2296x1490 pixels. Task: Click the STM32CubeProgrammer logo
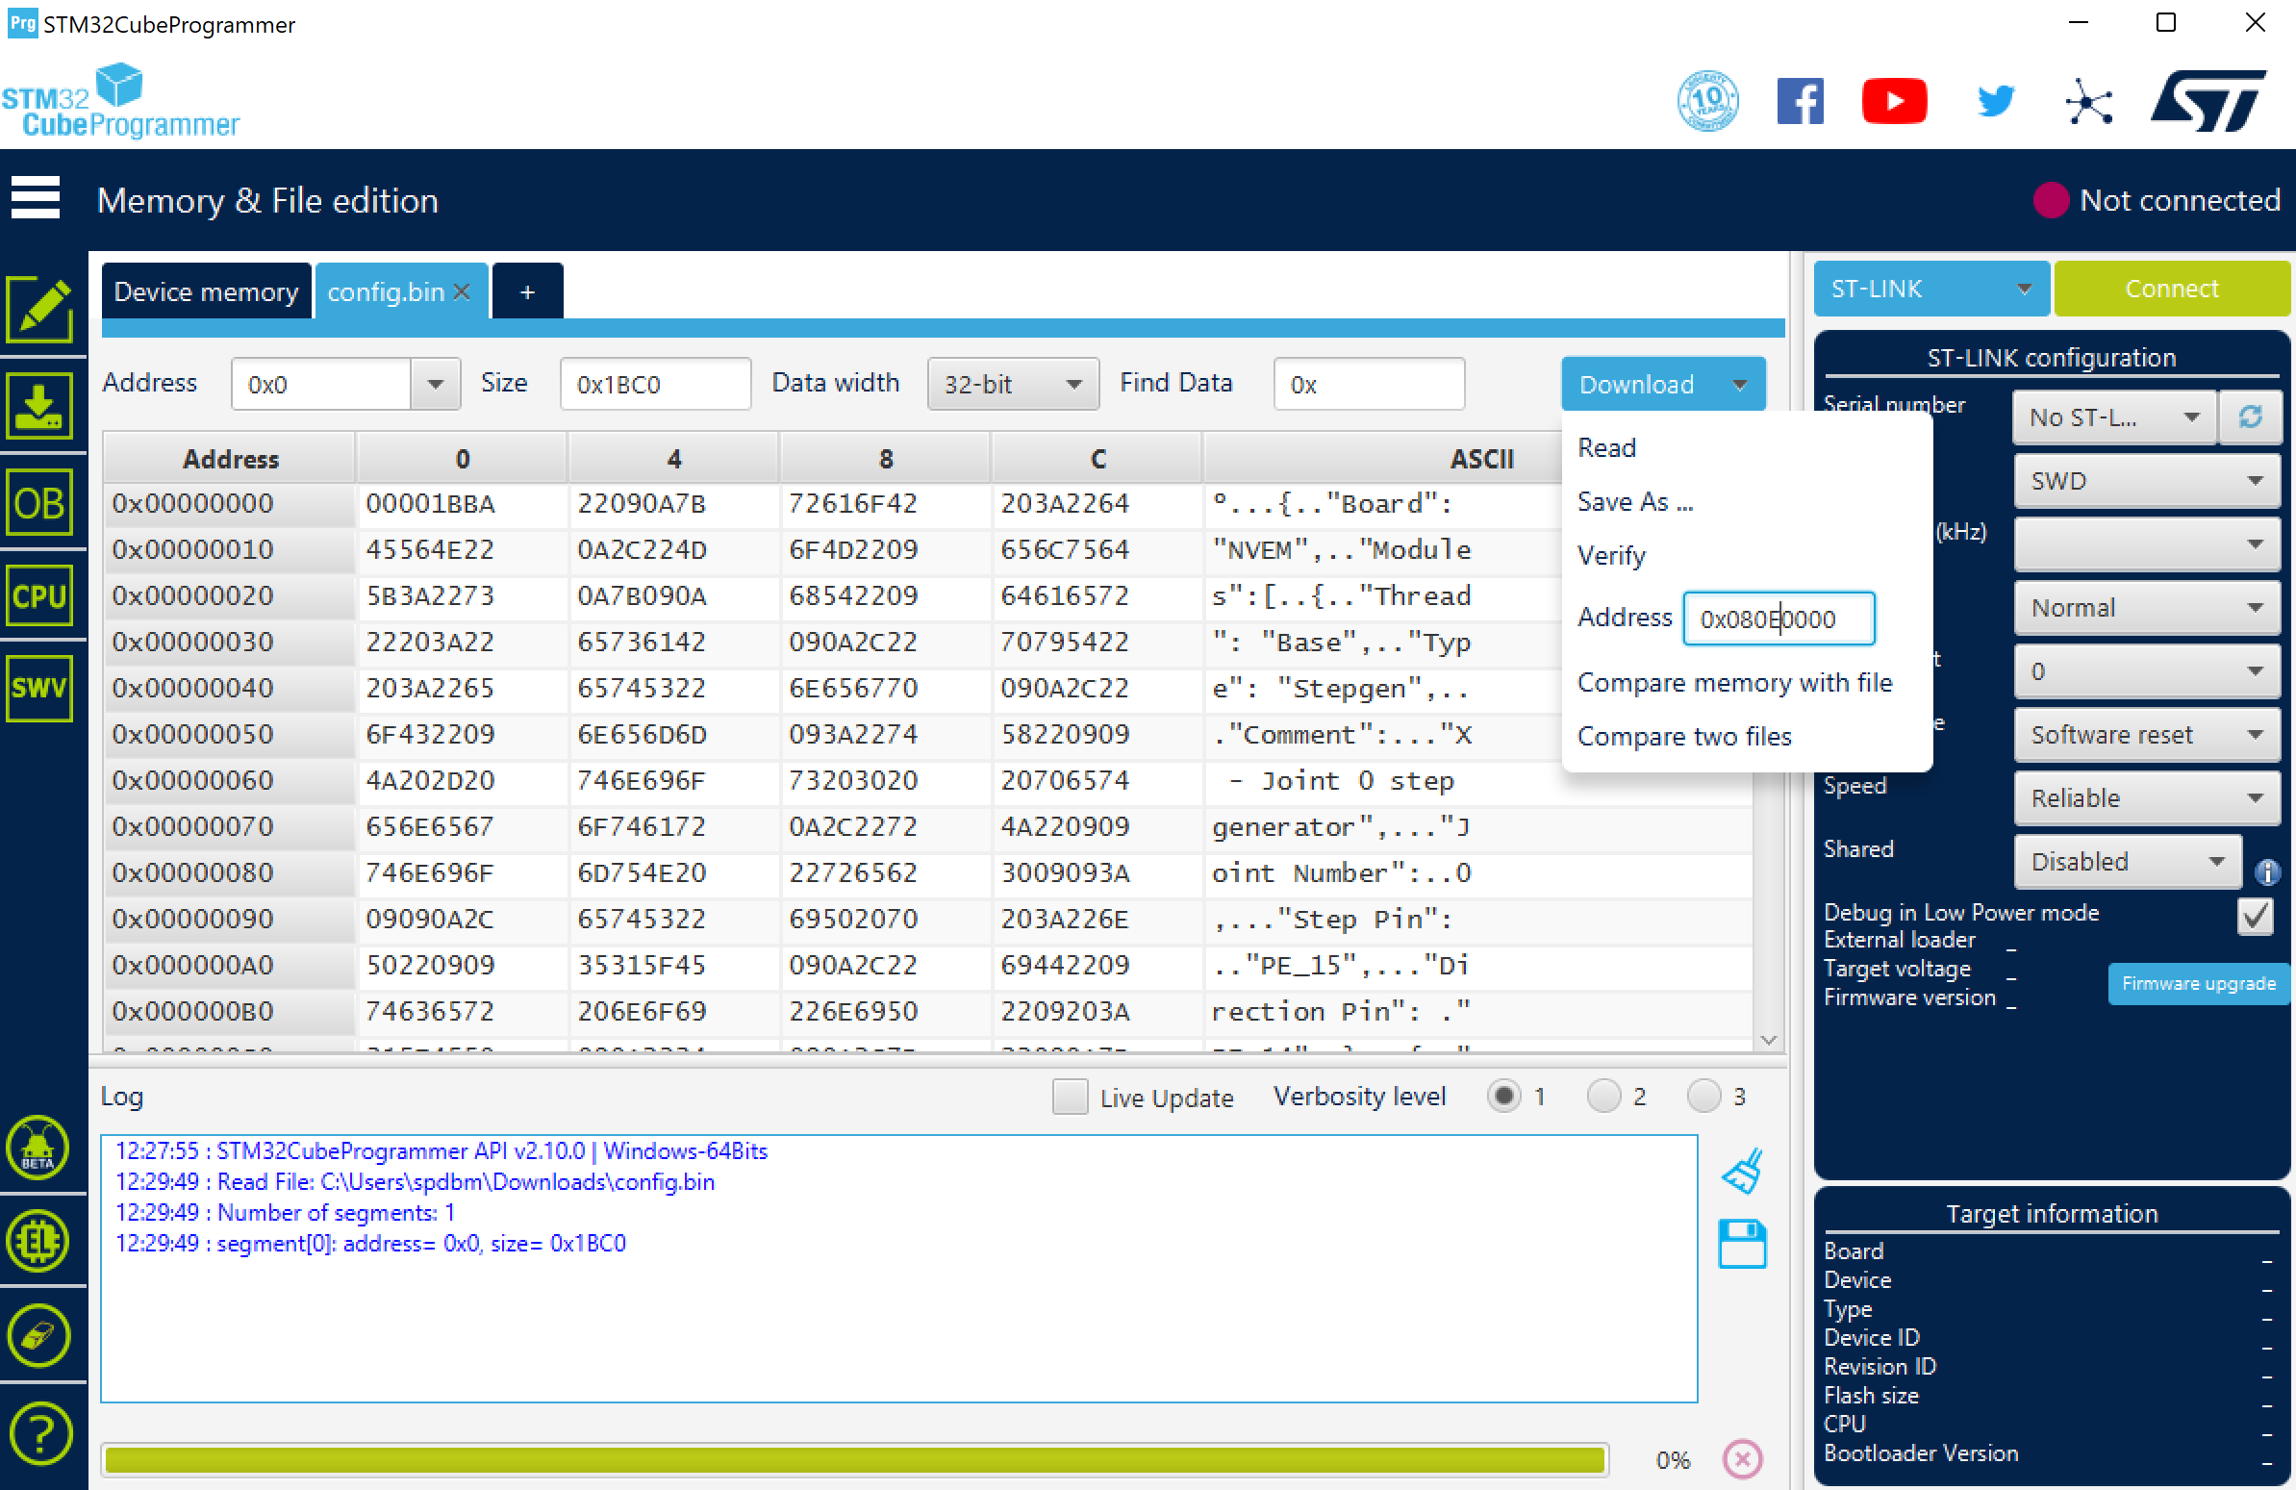pyautogui.click(x=119, y=100)
